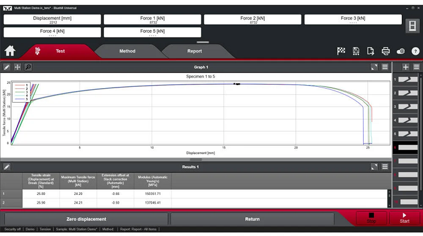The width and height of the screenshot is (423, 236).
Task: Select specimen 4 in the sidebar
Action: click(405, 120)
